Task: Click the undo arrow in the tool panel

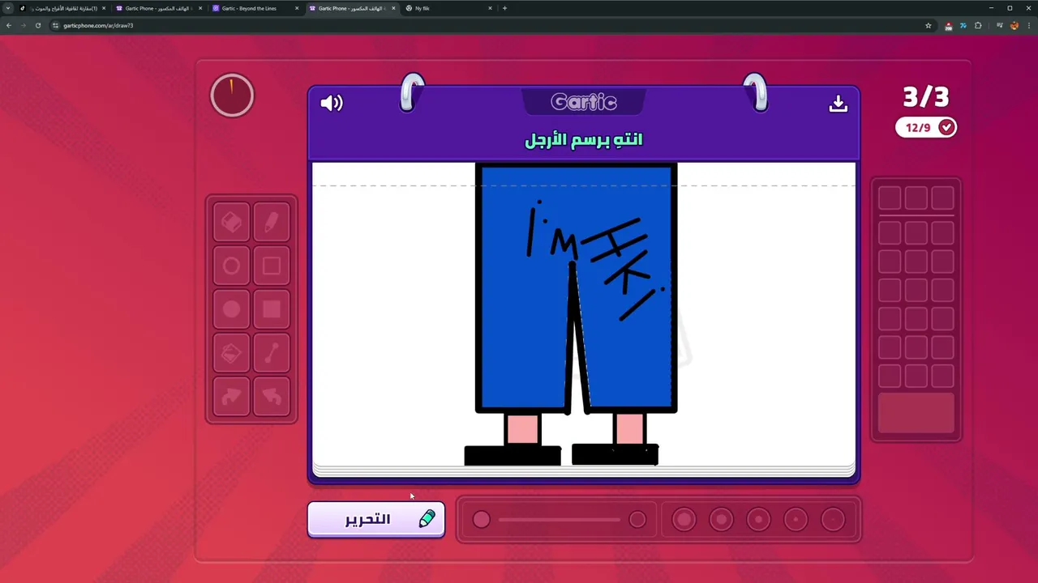Action: click(x=272, y=398)
